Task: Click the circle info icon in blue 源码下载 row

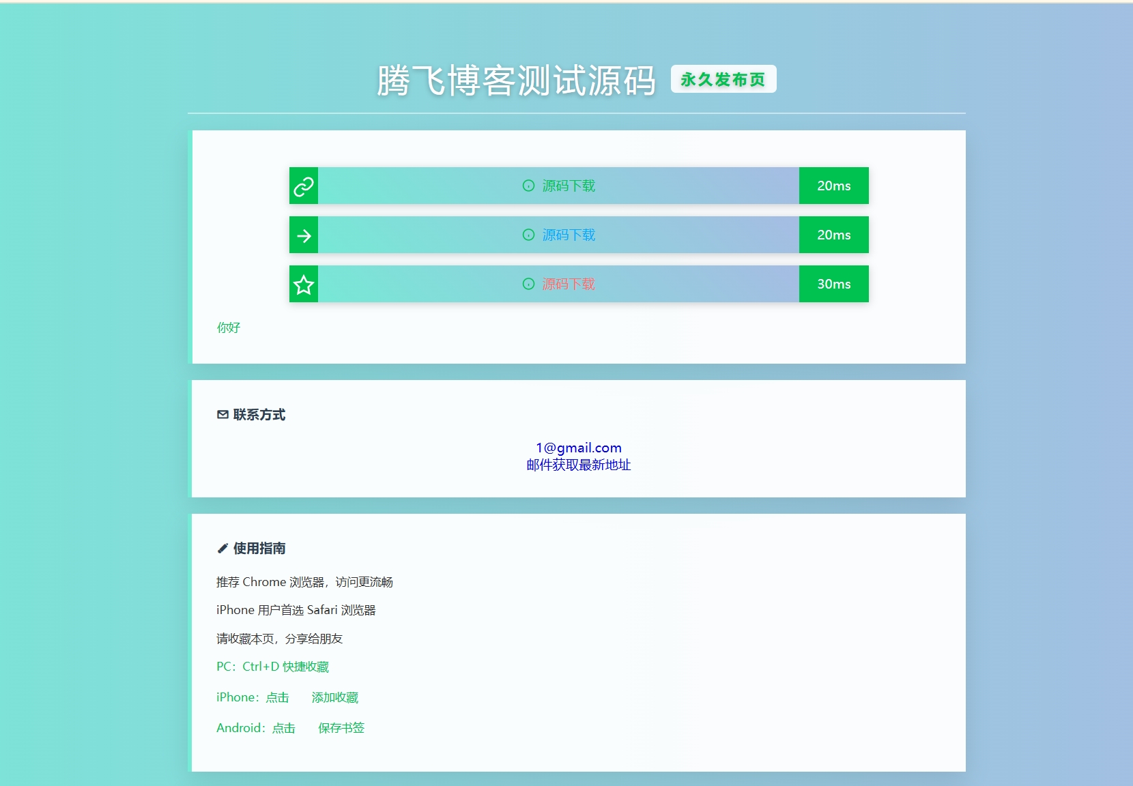Action: click(x=528, y=235)
